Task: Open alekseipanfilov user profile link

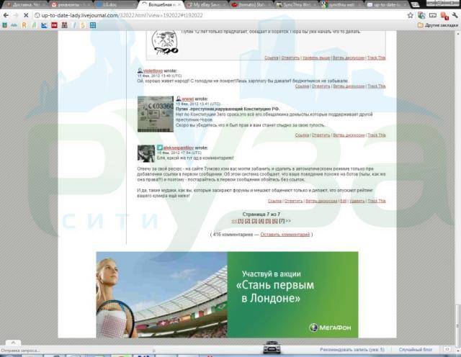Action: point(179,148)
